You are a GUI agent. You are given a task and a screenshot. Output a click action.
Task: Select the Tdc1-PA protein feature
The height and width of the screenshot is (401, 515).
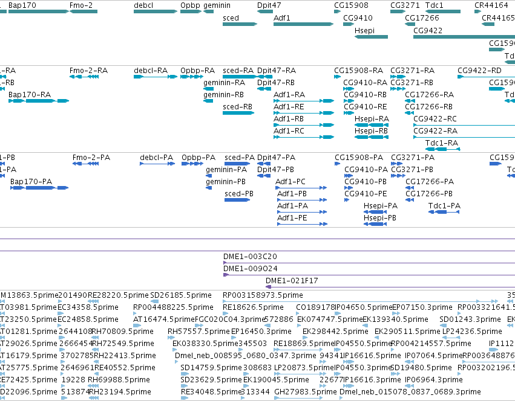pos(444,212)
